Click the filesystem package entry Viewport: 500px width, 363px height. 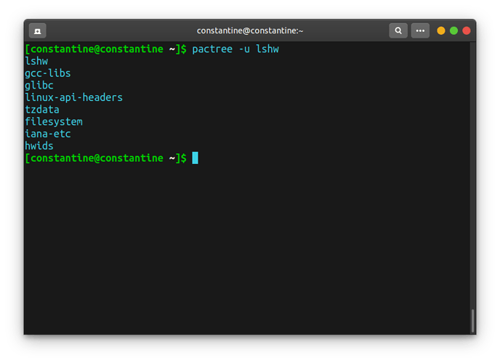pos(54,122)
